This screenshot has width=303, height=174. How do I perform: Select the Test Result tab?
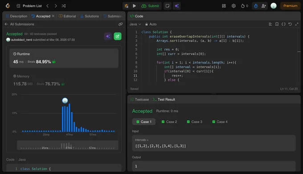tap(164, 100)
